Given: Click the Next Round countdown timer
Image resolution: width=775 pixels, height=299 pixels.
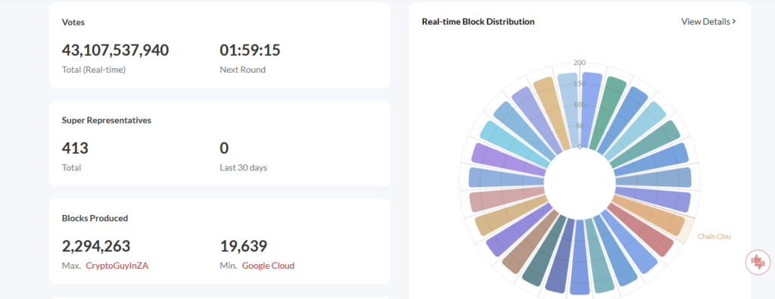Looking at the screenshot, I should [250, 50].
